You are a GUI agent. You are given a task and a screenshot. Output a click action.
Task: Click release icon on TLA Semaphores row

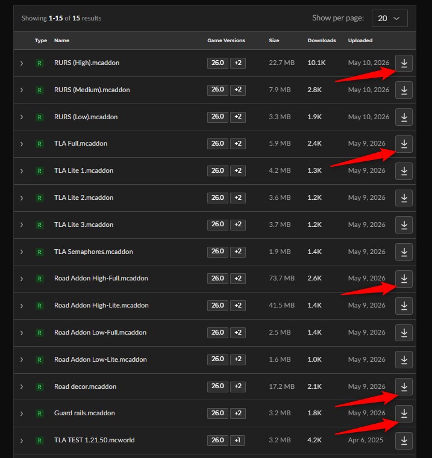point(40,252)
